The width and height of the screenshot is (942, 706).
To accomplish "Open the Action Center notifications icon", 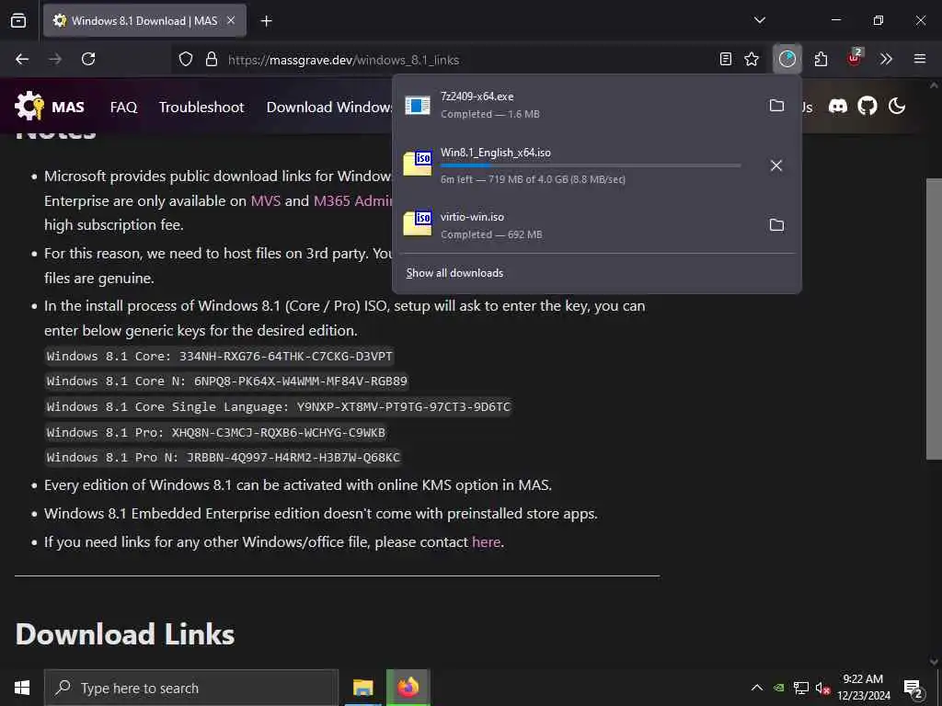I will click(x=913, y=688).
